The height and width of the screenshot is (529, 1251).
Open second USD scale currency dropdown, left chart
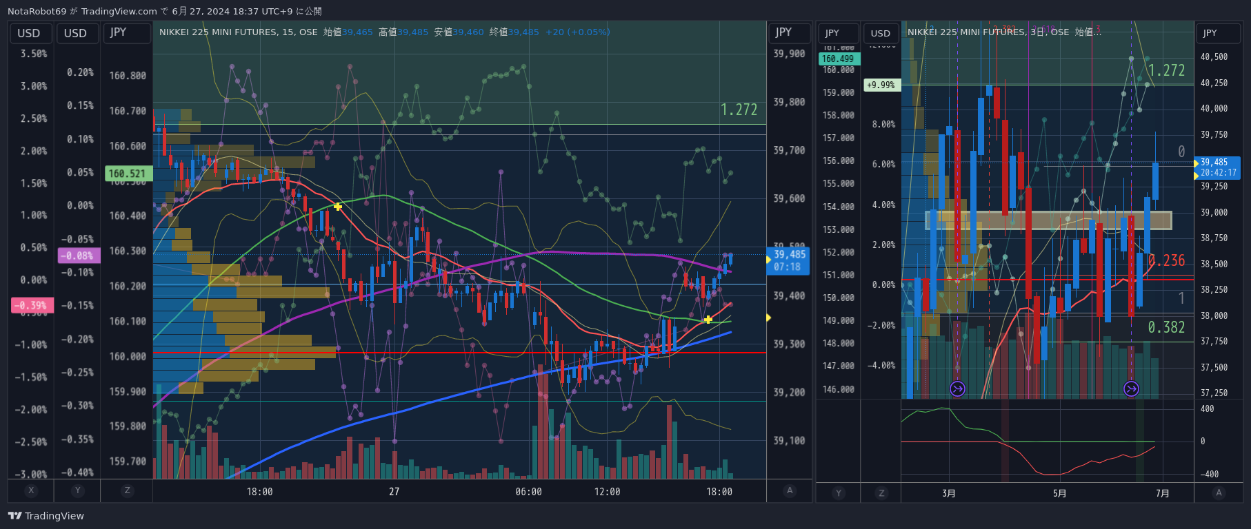pyautogui.click(x=77, y=33)
